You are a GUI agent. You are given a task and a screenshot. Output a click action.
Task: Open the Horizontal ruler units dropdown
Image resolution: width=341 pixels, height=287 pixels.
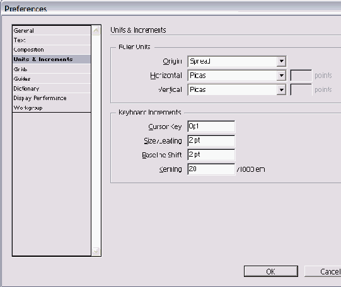281,76
